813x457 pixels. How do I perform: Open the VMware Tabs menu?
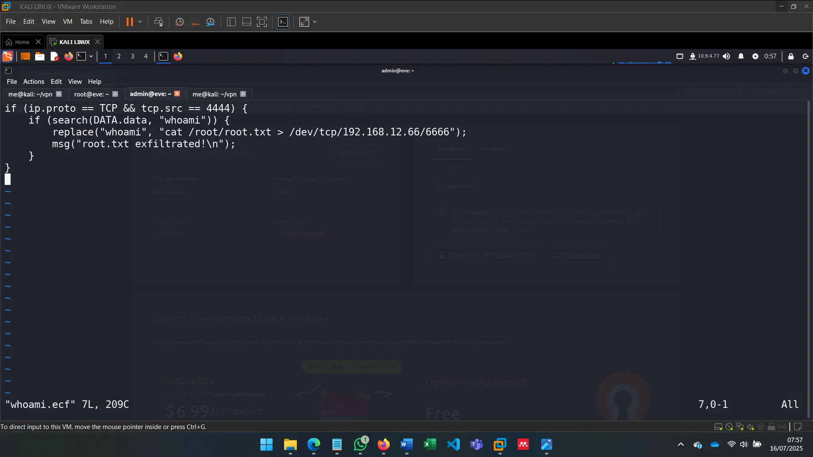point(86,21)
